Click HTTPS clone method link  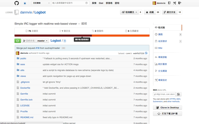point(172,99)
